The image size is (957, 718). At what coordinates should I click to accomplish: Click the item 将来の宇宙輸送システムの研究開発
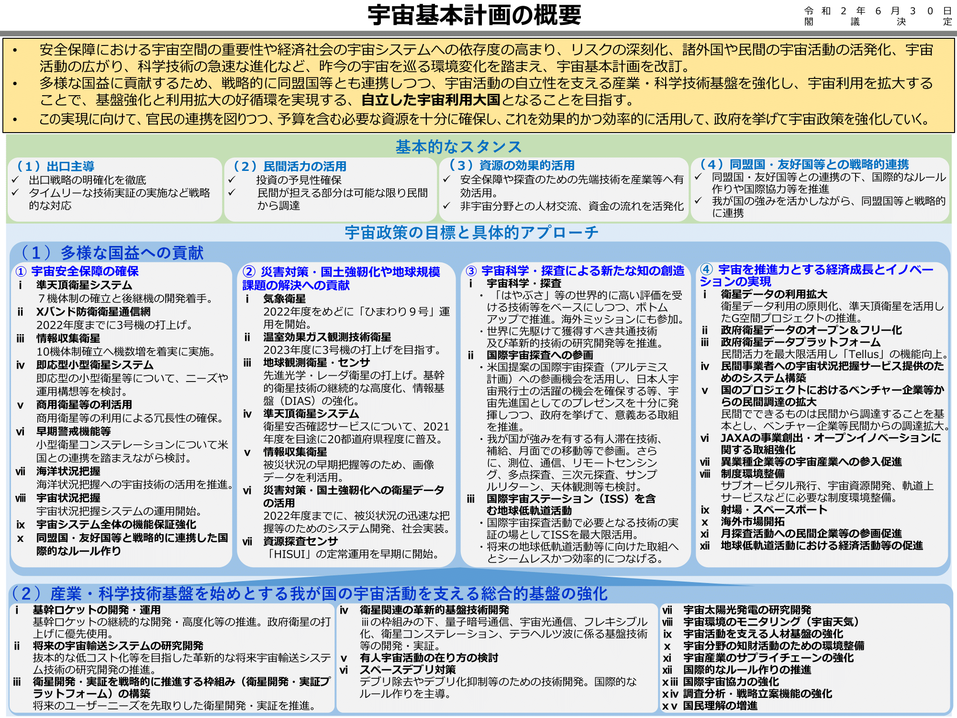[118, 646]
